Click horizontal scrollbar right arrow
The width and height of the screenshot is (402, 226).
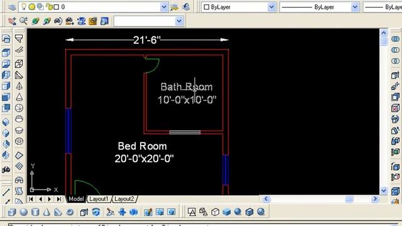pos(375,199)
